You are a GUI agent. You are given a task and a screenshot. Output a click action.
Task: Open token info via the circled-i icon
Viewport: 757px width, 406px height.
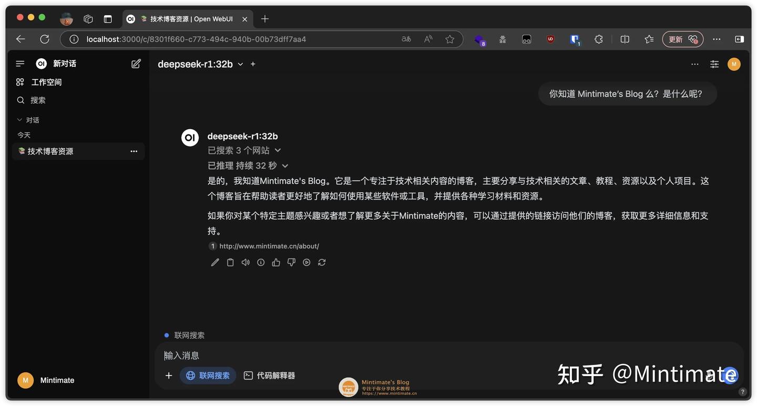point(261,262)
